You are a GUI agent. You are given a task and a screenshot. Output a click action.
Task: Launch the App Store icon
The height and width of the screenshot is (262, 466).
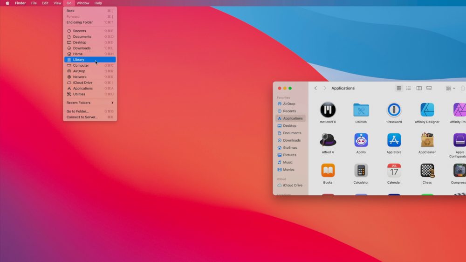(394, 140)
